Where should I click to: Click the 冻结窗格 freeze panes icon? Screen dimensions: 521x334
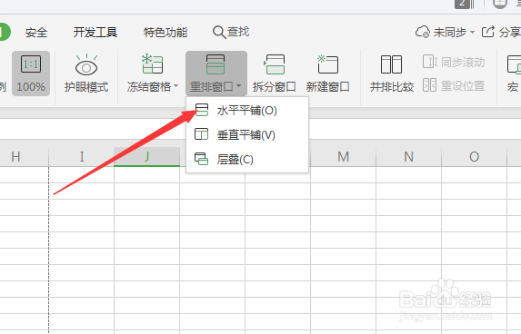pyautogui.click(x=153, y=64)
